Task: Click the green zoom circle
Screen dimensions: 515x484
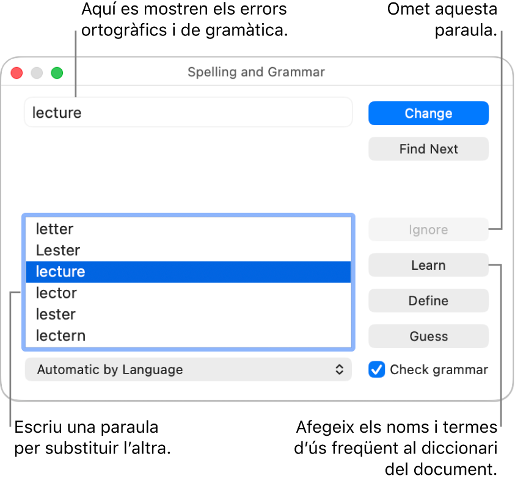Action: 57,72
